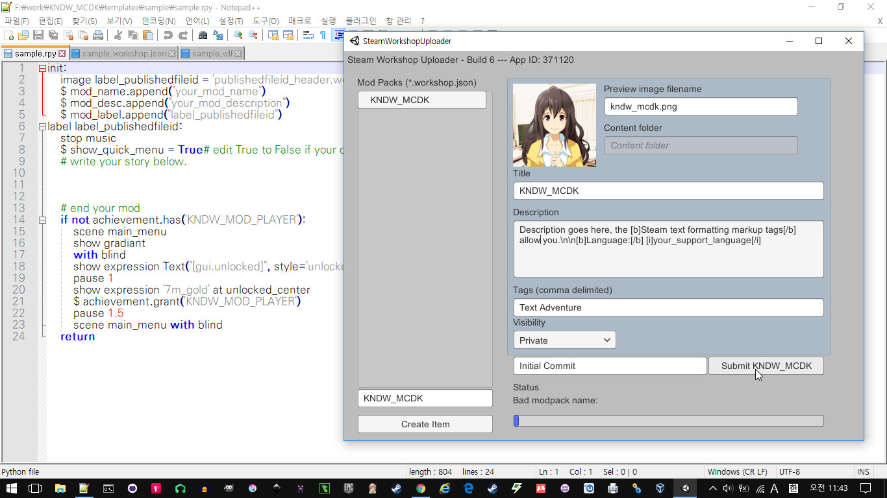
Task: Open the 인코딩(N) menu
Action: point(158,21)
